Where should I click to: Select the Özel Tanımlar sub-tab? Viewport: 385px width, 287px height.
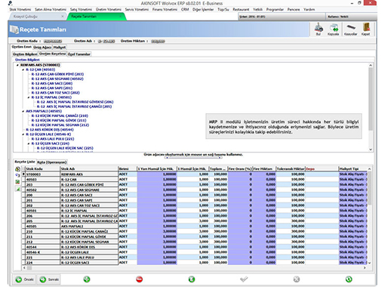(79, 54)
